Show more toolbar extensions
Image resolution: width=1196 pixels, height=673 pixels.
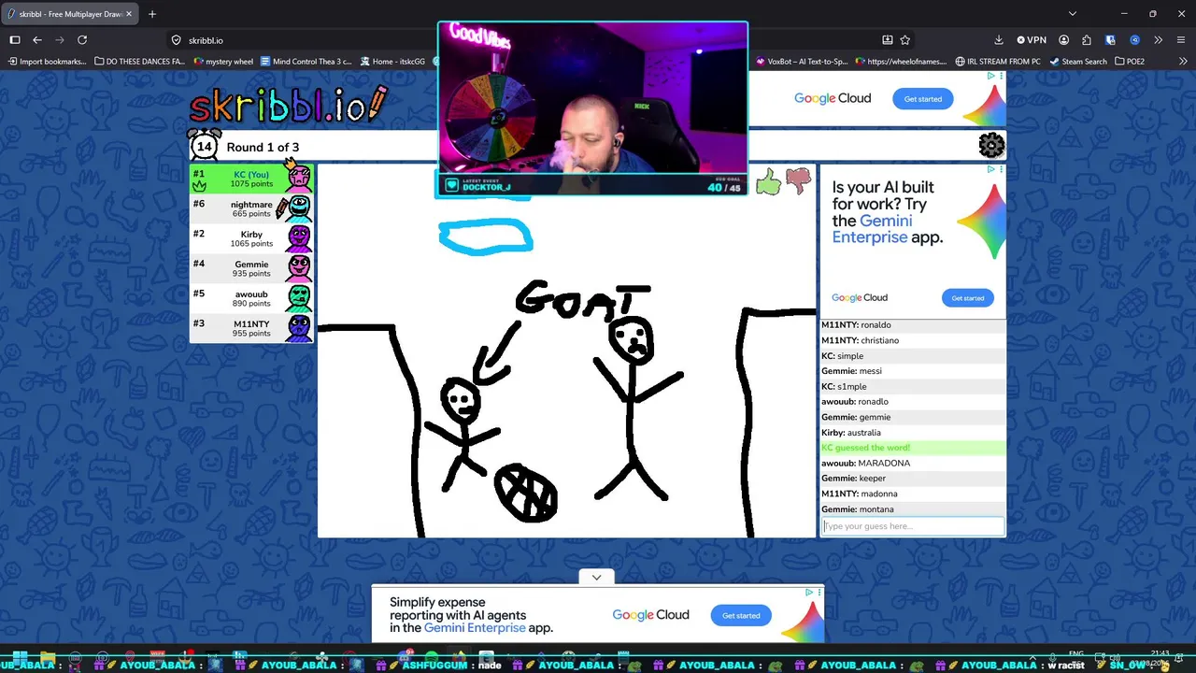pyautogui.click(x=1158, y=40)
